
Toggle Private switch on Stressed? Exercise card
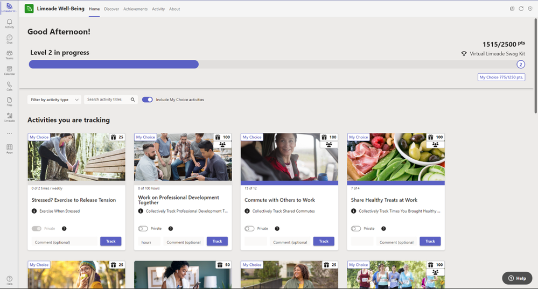[37, 229]
